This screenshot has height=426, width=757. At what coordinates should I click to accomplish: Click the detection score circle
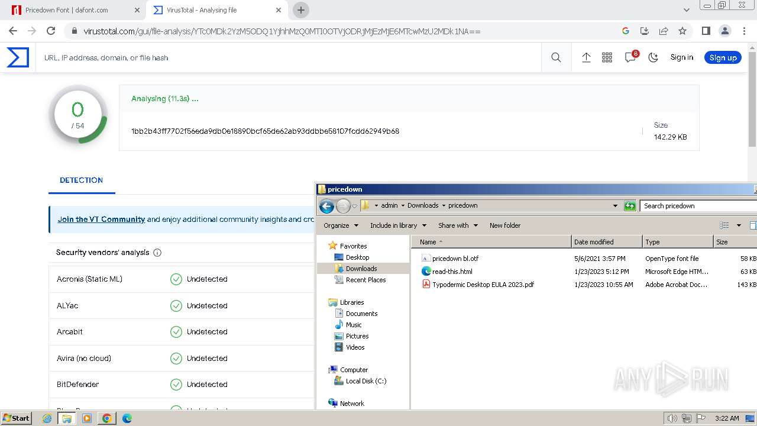[x=78, y=115]
